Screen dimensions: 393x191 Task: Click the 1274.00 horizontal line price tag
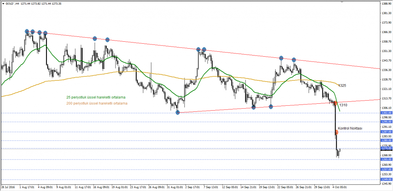386,148
